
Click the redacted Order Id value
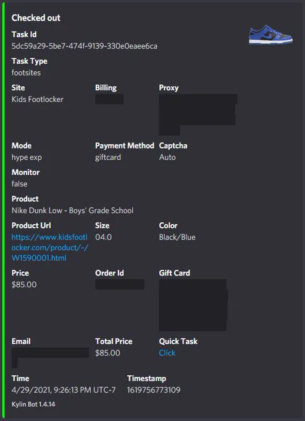[120, 284]
